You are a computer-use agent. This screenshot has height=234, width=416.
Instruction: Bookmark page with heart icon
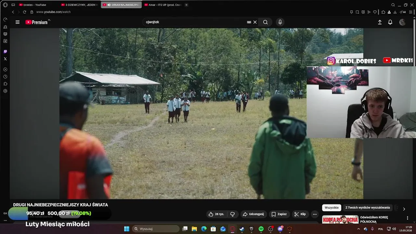click(x=375, y=12)
